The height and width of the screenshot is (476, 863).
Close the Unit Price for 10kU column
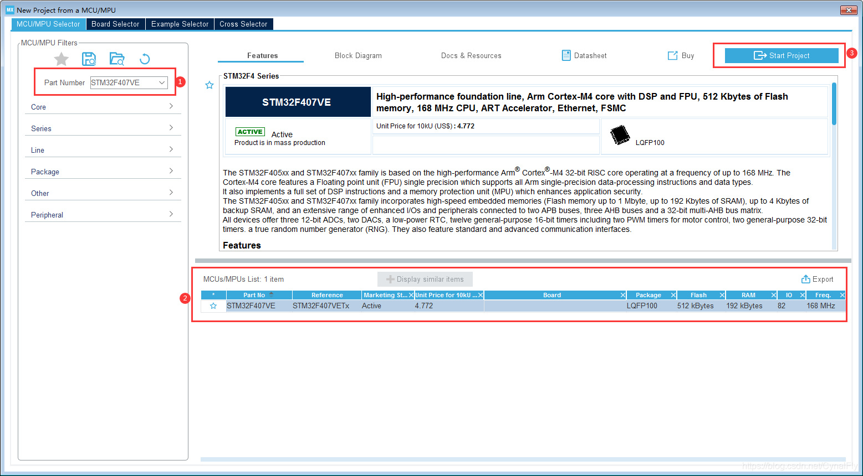pyautogui.click(x=481, y=295)
